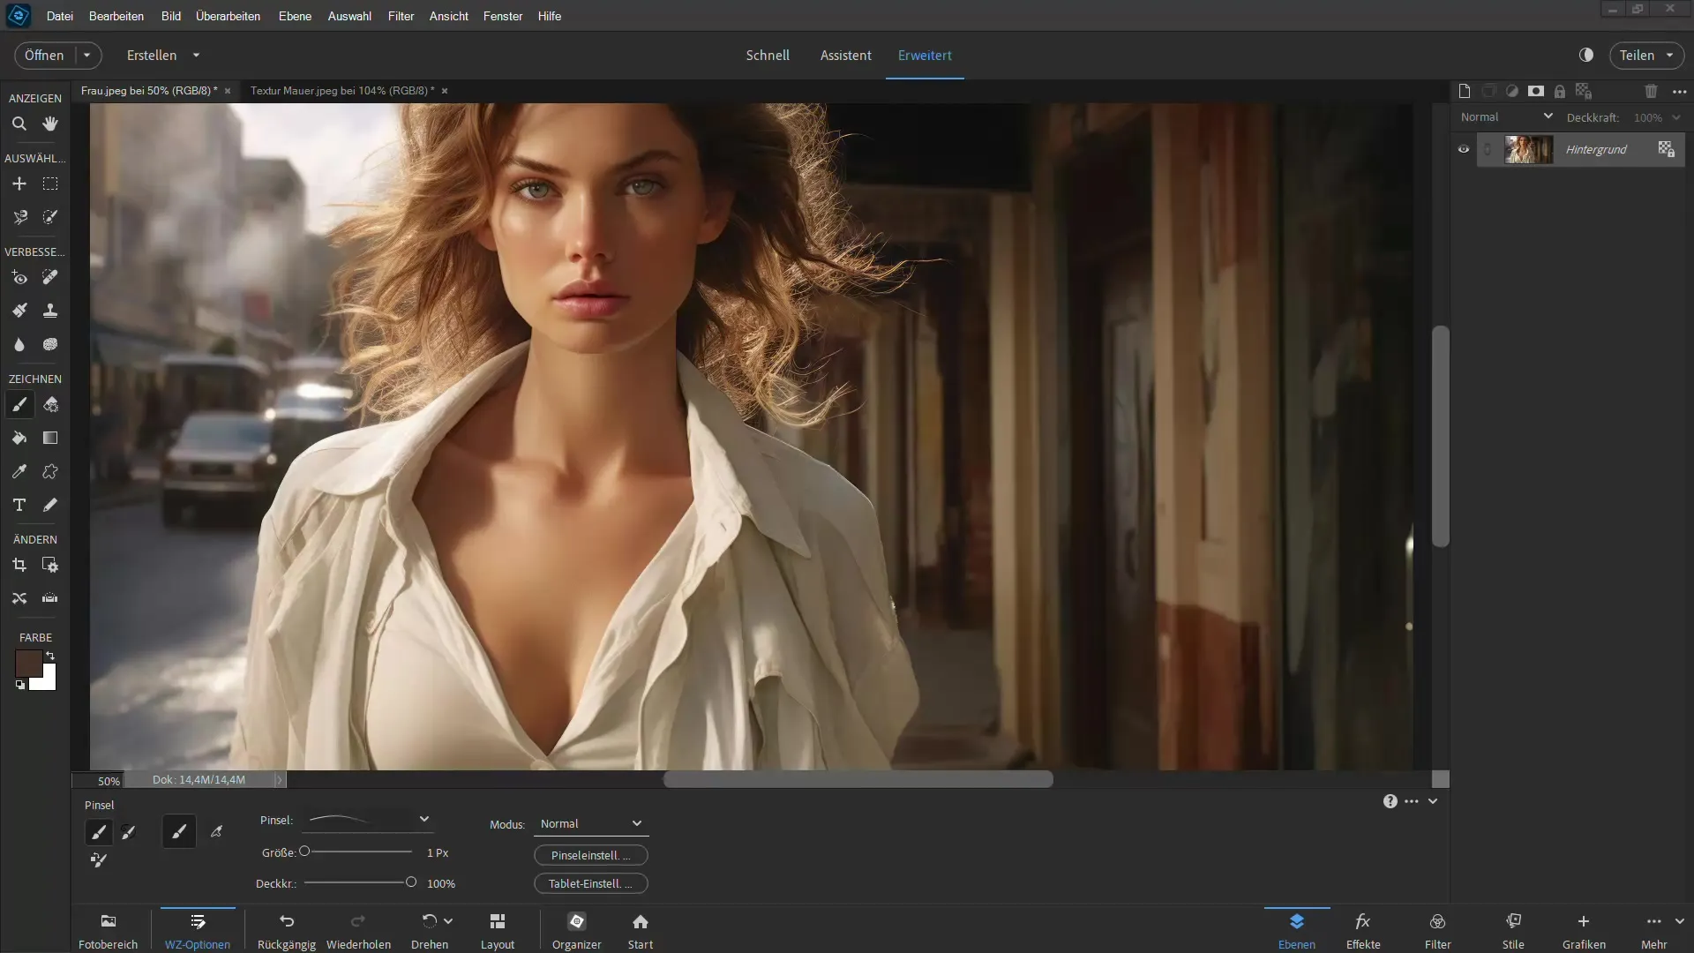Open the Modus blend mode dropdown
This screenshot has height=953, width=1694.
(x=588, y=822)
